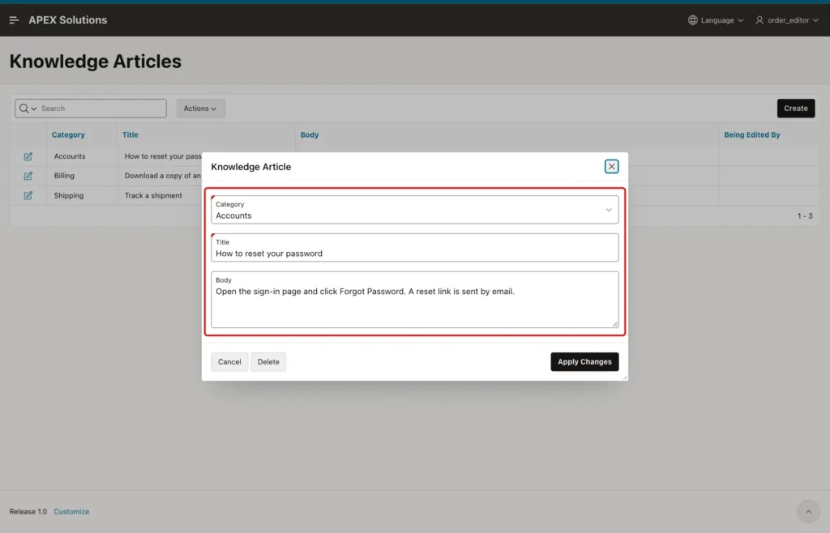Screen dimensions: 830x533
Task: Click into the Body text area
Action: click(x=414, y=299)
